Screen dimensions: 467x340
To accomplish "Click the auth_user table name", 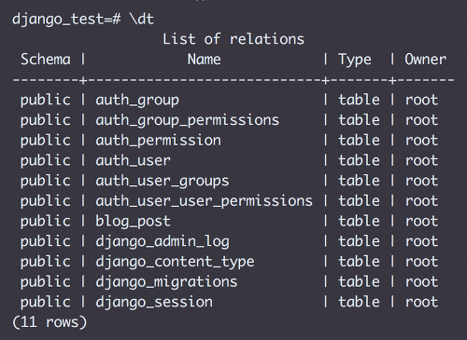I will pos(134,161).
